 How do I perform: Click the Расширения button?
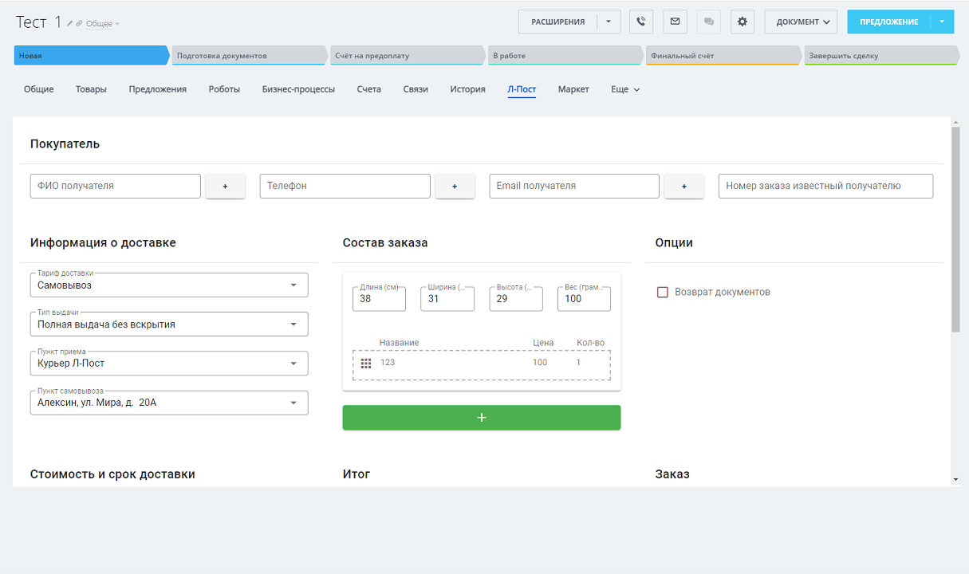click(x=557, y=22)
